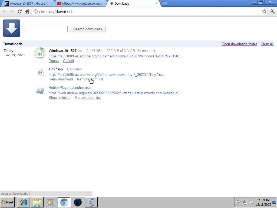
Task: Click the Dec 19, 2023 date label
Action: 14,55
